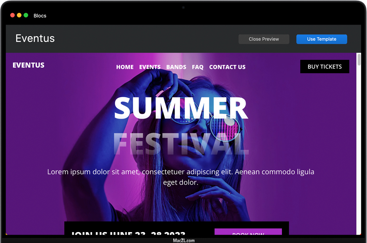Viewport: 367px width, 243px height.
Task: Click the Lorem ipsum hero paragraph
Action: (181, 177)
